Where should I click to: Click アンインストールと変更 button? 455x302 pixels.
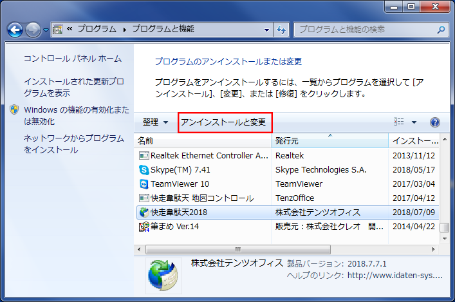(x=223, y=122)
